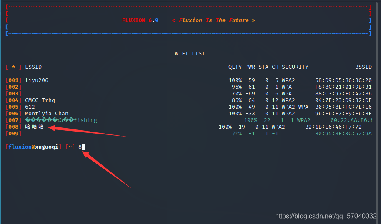Click BSSID 88:C3:97:FC:42:86

(x=343, y=94)
